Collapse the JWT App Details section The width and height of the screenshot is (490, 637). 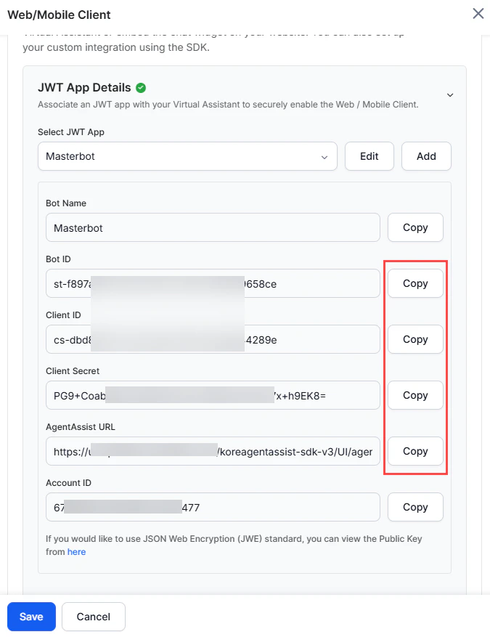pos(450,94)
